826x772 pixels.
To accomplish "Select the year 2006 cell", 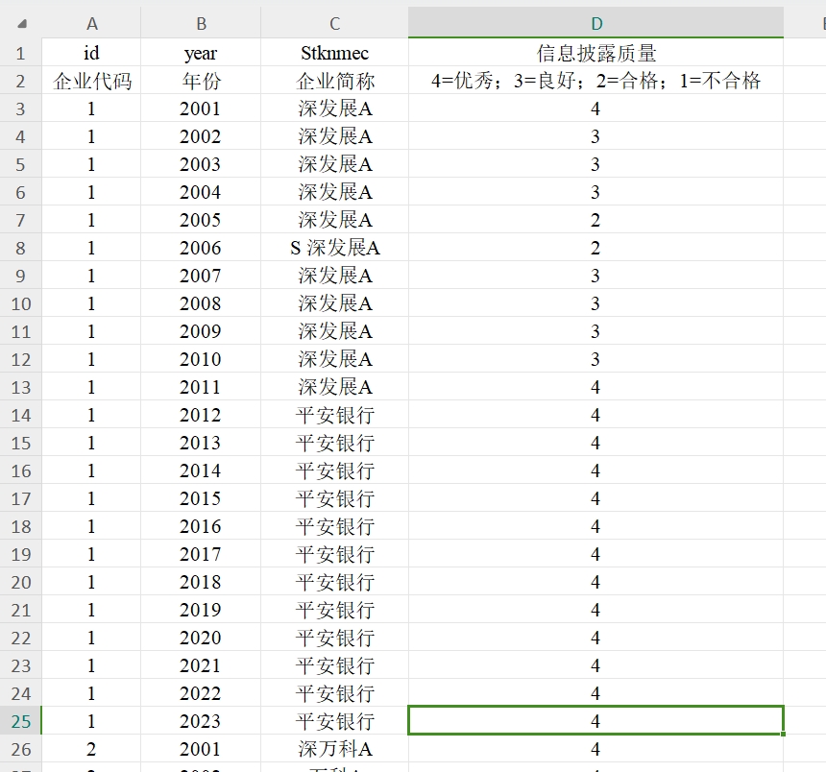I will pyautogui.click(x=201, y=248).
